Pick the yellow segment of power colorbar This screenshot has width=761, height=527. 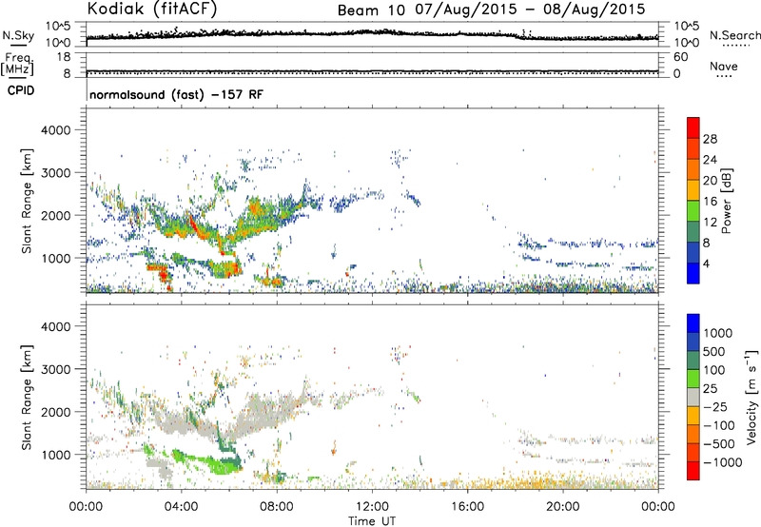point(693,190)
